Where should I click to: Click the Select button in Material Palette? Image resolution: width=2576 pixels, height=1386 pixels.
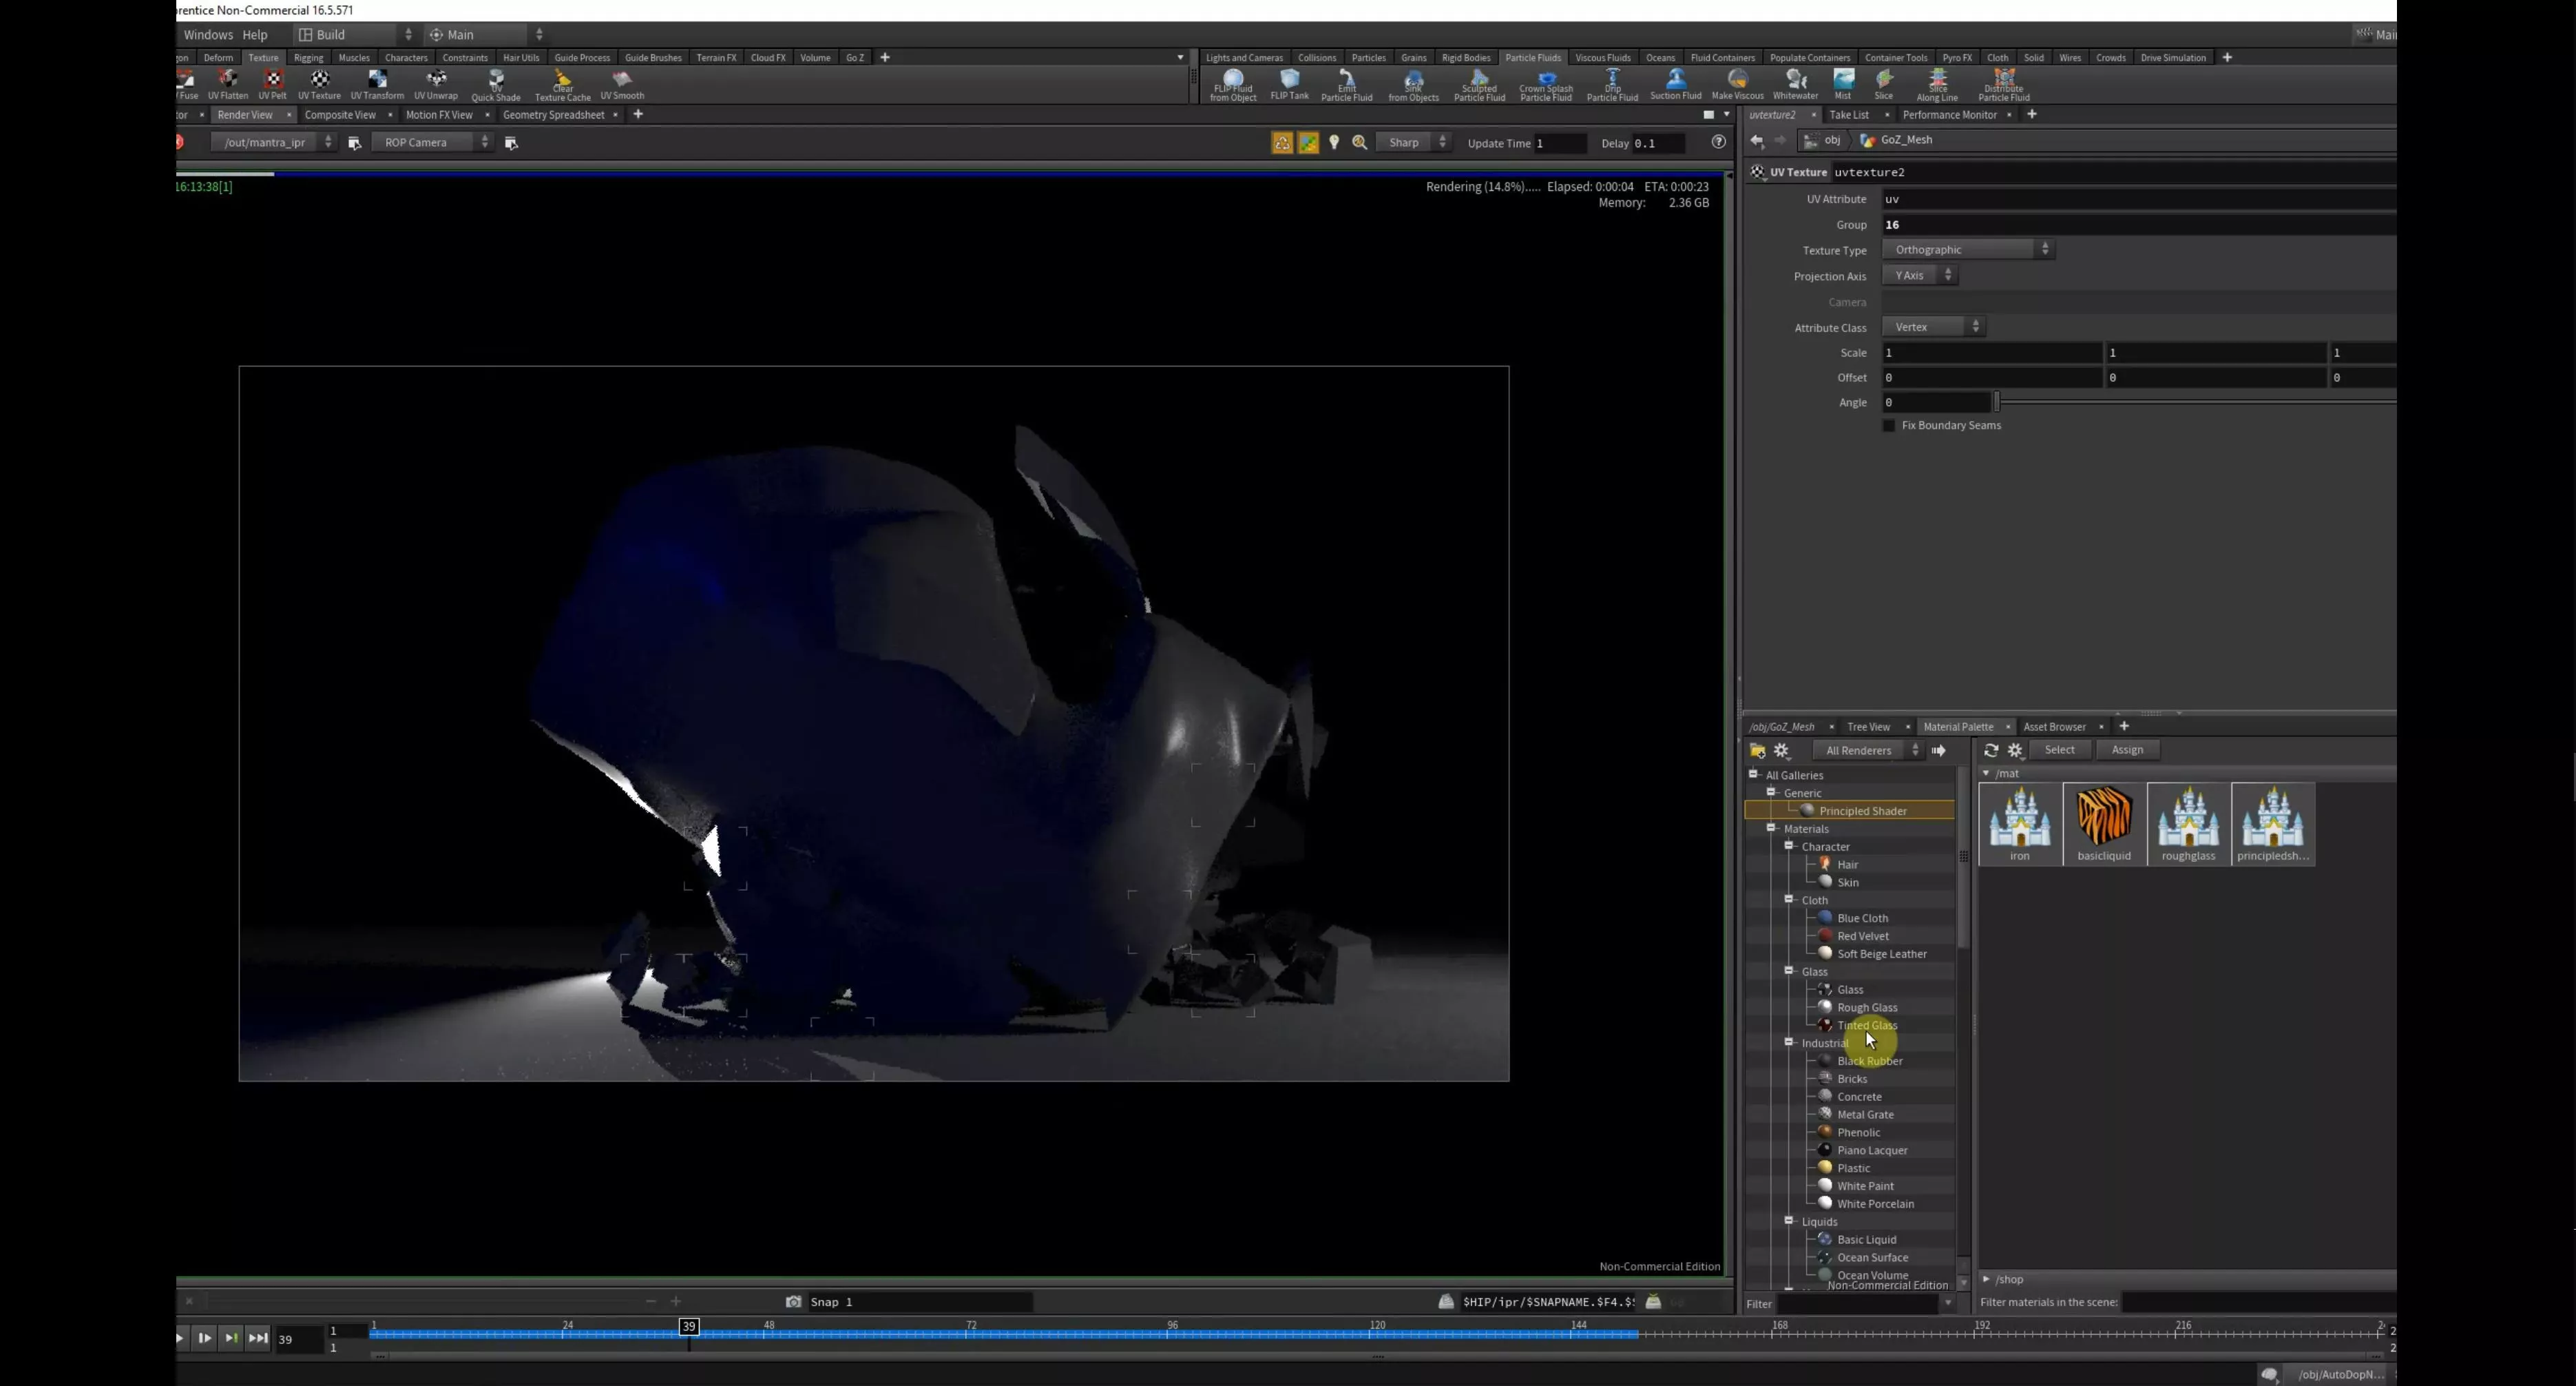(2059, 749)
